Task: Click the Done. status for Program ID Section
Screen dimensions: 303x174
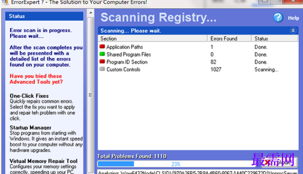Action: (261, 62)
